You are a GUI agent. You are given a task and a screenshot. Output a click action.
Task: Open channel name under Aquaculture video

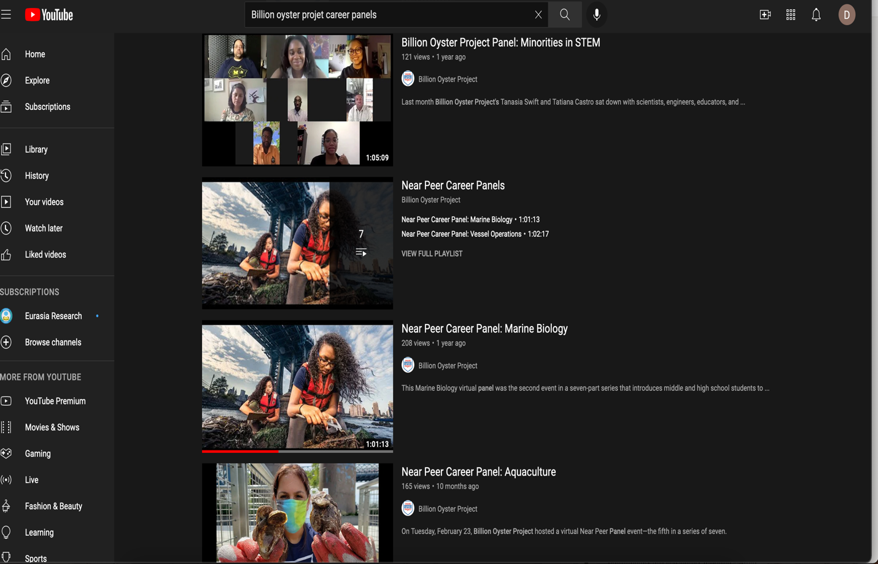click(448, 509)
